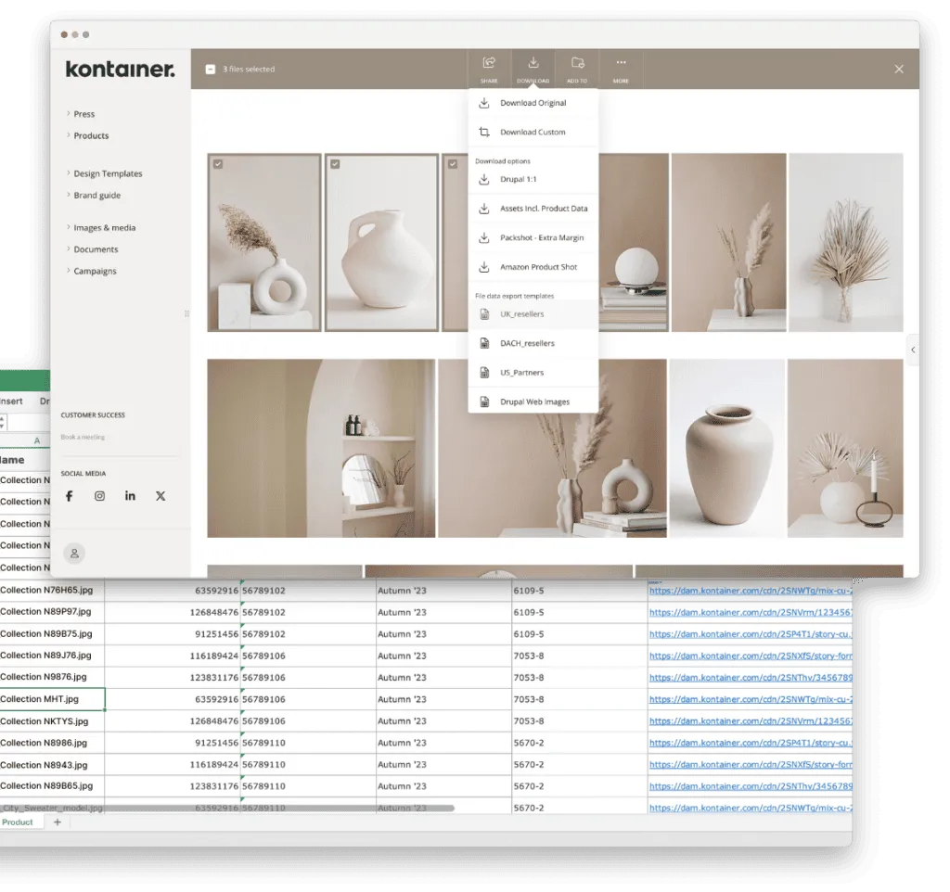Open the Facebook social media icon
The height and width of the screenshot is (892, 950).
(x=69, y=496)
